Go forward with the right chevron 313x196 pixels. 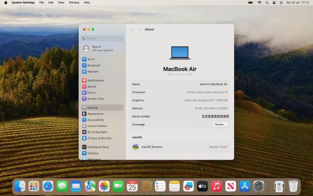click(139, 29)
